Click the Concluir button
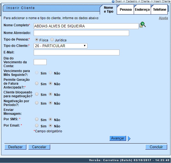Screen dimensions: 171x163 click(x=156, y=147)
